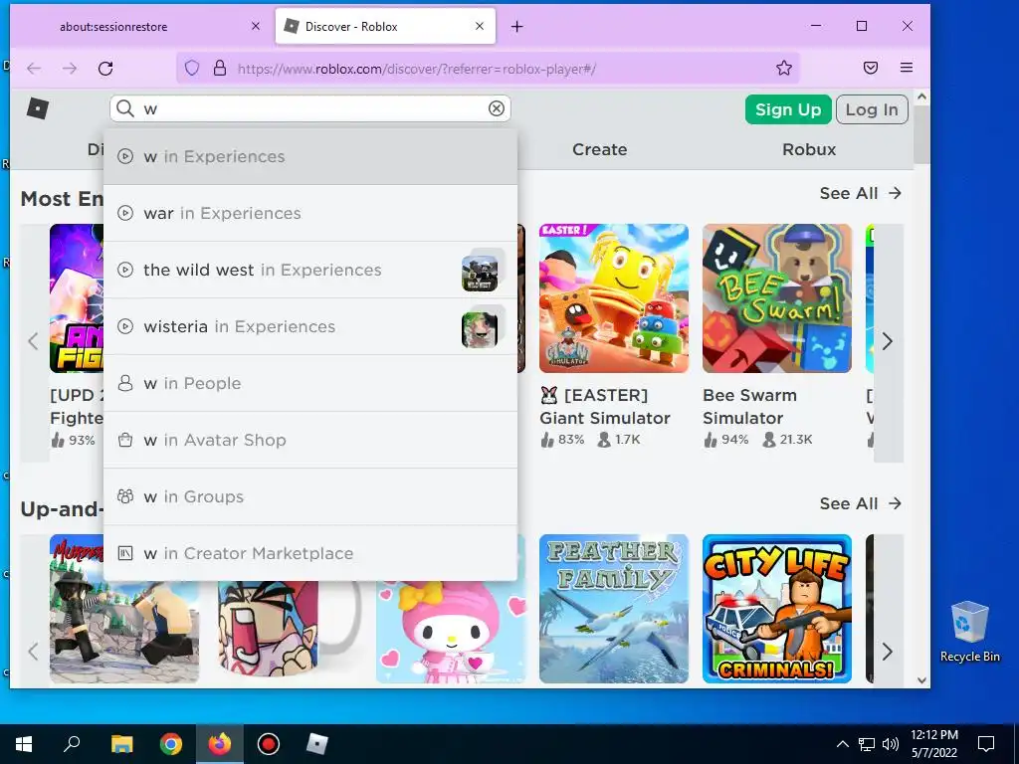Image resolution: width=1019 pixels, height=764 pixels.
Task: Click the Roblox search input field
Action: [x=310, y=108]
